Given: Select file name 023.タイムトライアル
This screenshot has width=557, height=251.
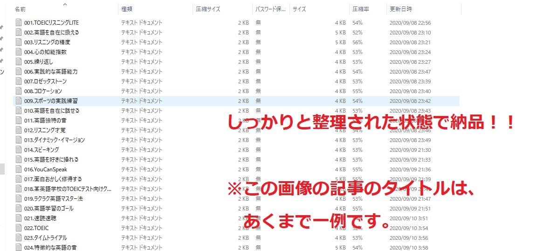Looking at the screenshot, I should tap(46, 237).
